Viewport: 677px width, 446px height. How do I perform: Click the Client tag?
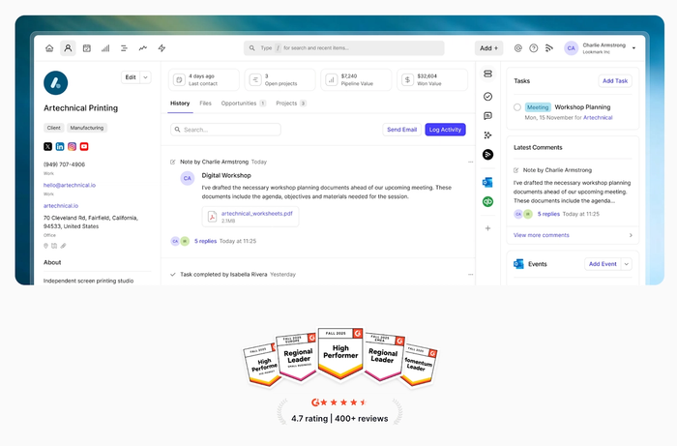pyautogui.click(x=54, y=128)
